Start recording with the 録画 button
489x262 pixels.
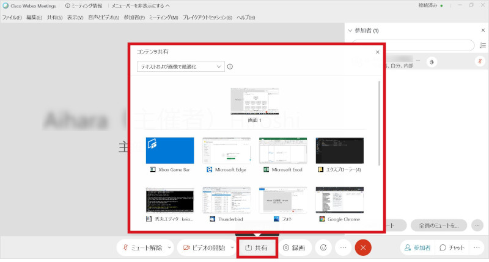coord(295,248)
